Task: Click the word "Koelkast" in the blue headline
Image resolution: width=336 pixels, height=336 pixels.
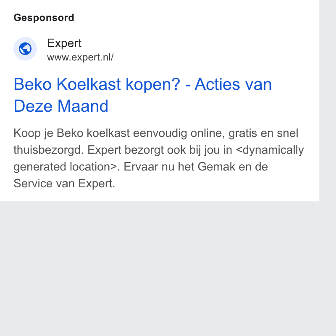Action: [x=89, y=84]
